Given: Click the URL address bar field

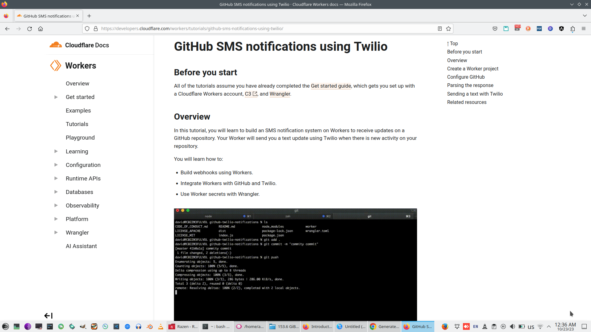Looking at the screenshot, I should coord(265,29).
